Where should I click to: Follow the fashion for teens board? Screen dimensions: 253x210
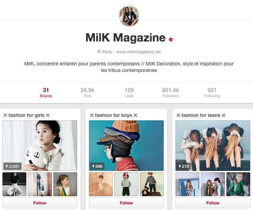(x=213, y=203)
